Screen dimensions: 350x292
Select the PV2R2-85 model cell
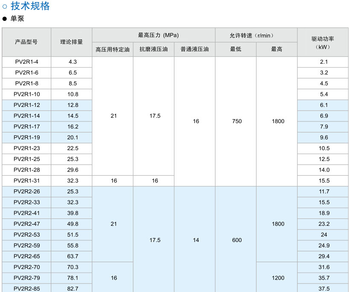pyautogui.click(x=26, y=289)
